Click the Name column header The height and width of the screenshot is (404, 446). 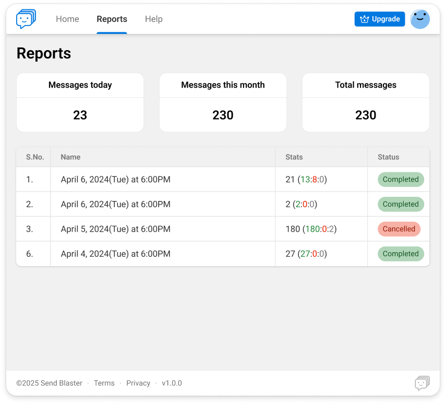point(70,157)
